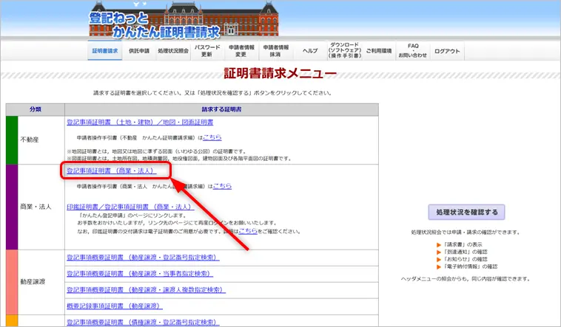Open the ヘルプ tab
This screenshot has height=327, width=561.
[x=310, y=52]
